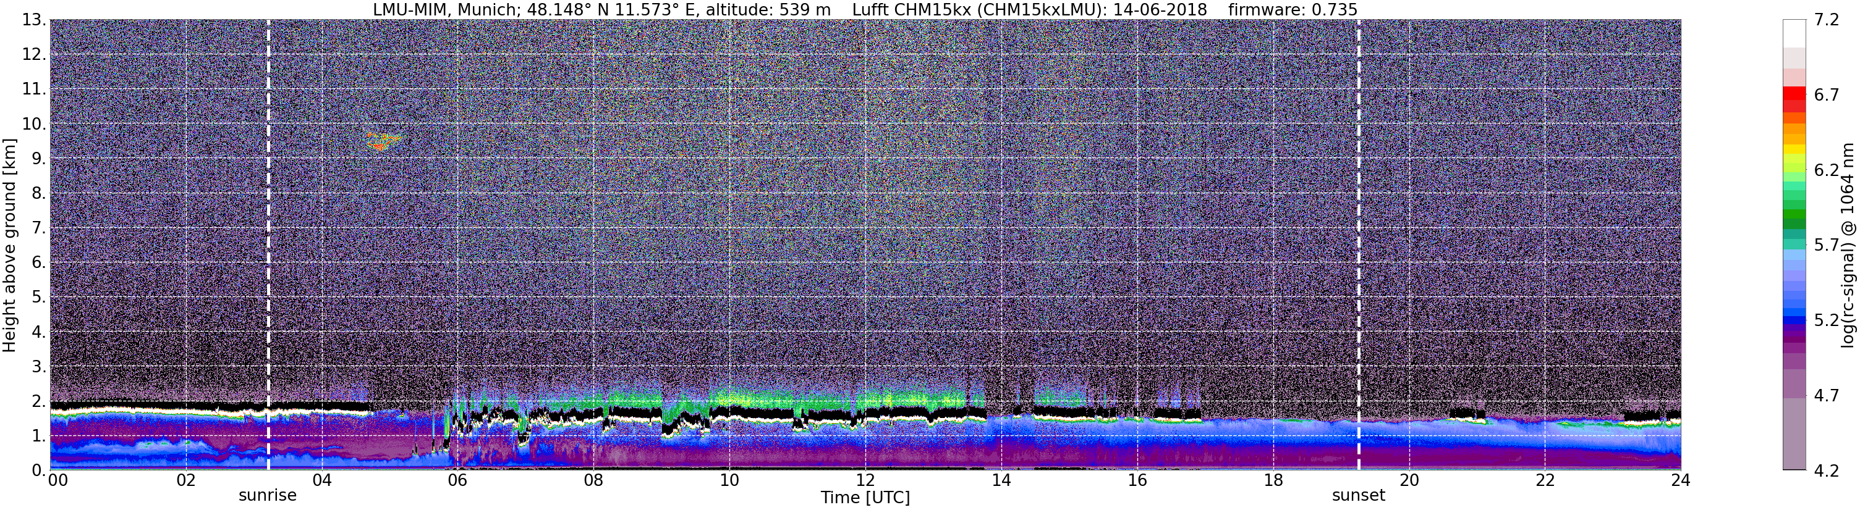Click the x-axis tick label 04
The image size is (1860, 510).
click(x=322, y=480)
